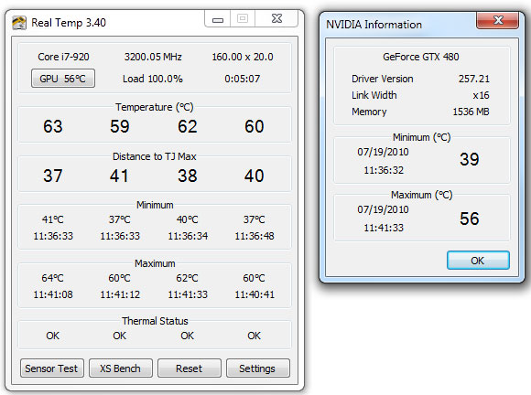Click the GPU minimum temperature 39
The image size is (531, 395).
(x=469, y=159)
